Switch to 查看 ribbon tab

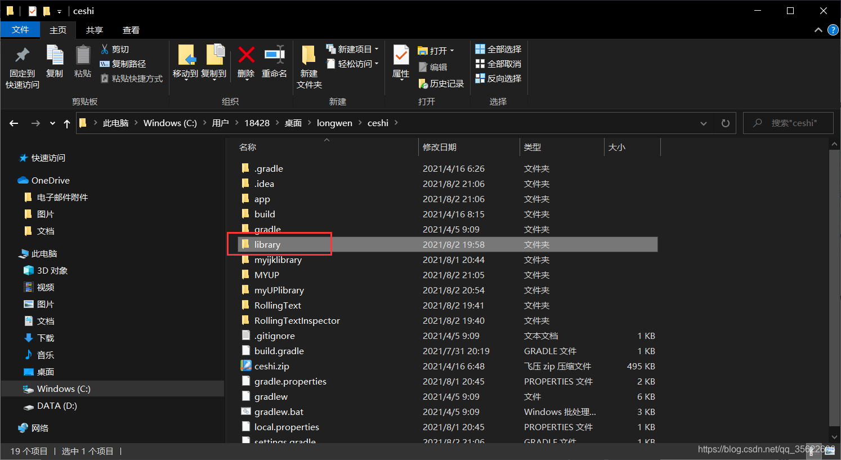[x=131, y=30]
